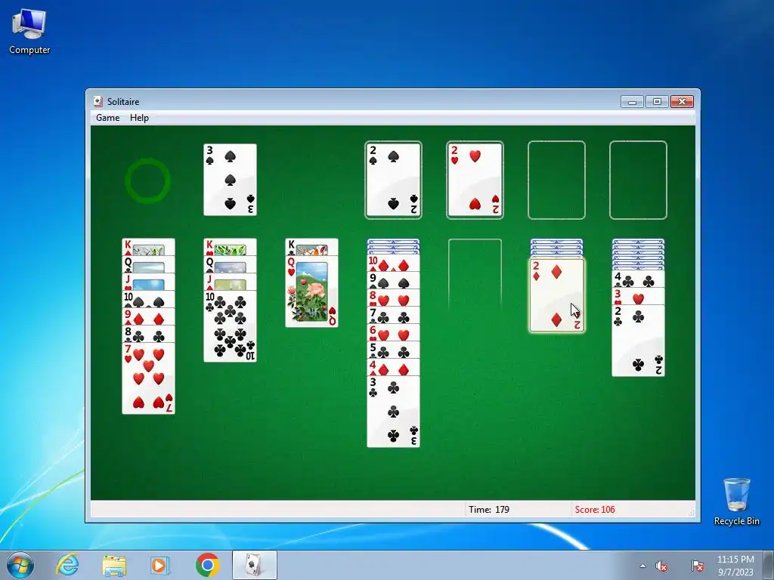Open the Recycle Bin desktop icon
This screenshot has width=774, height=580.
coord(736,501)
